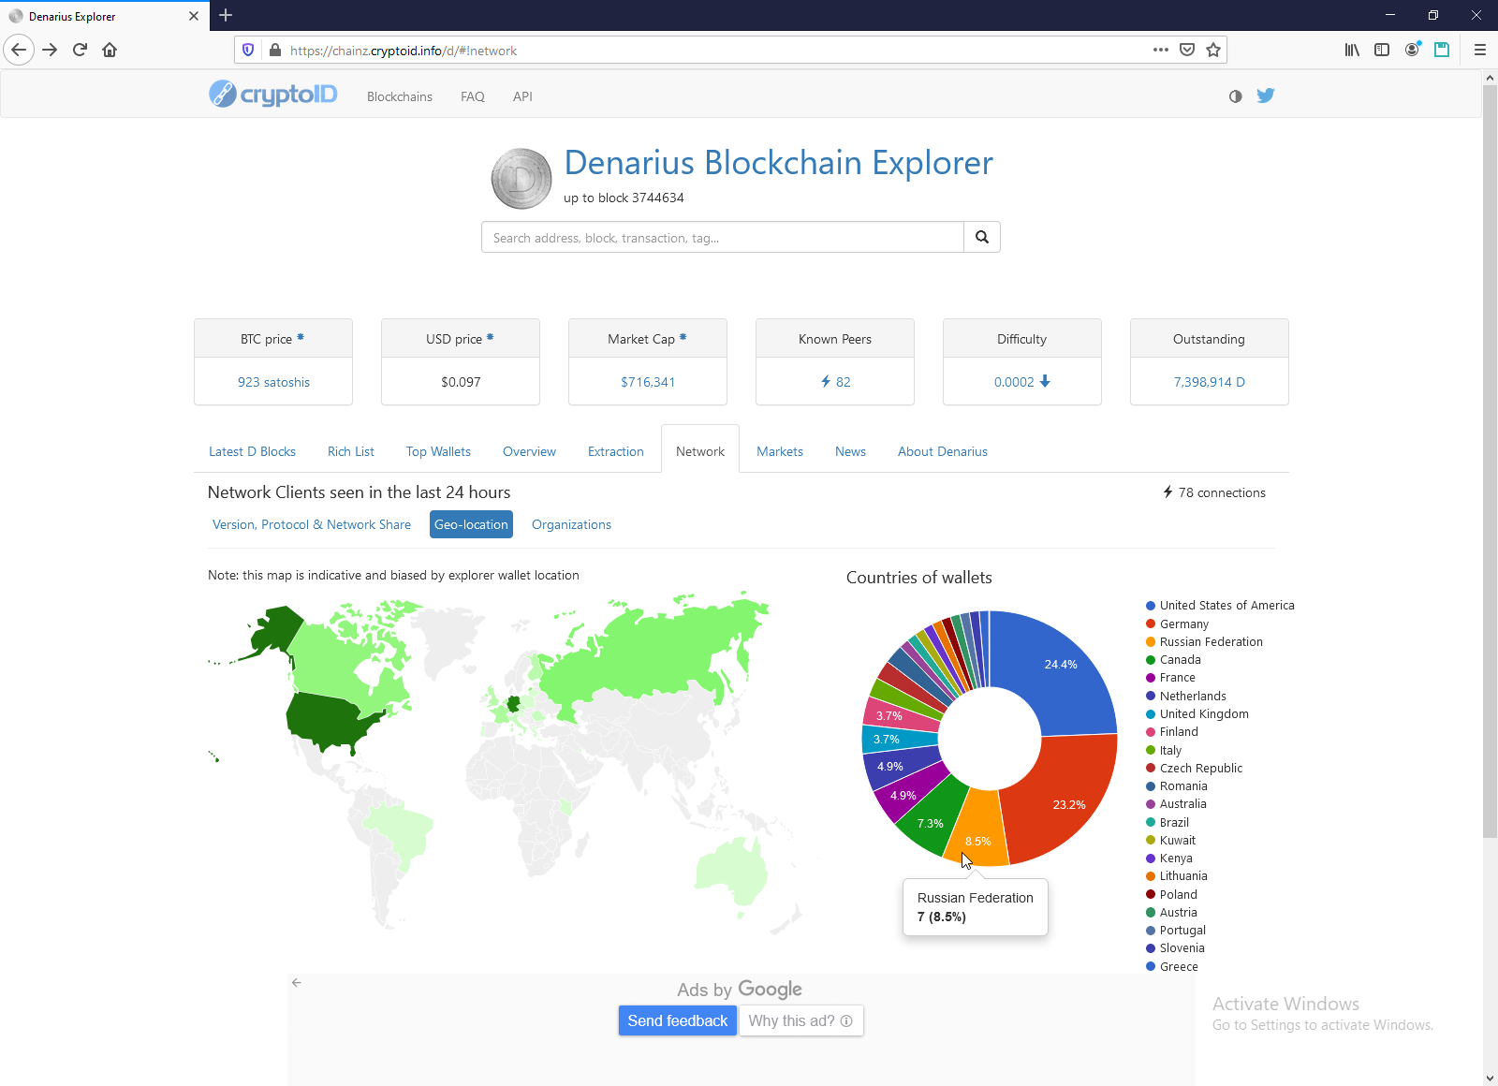The image size is (1498, 1086).
Task: Click the cryptoID logo
Action: point(273,95)
